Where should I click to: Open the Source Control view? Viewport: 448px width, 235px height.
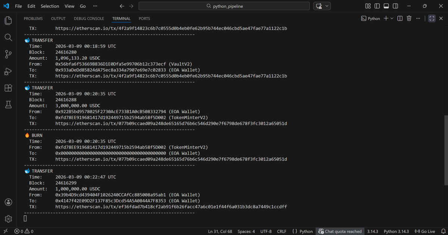click(9, 55)
